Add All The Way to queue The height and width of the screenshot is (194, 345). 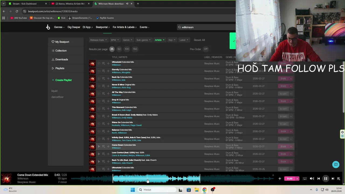click(x=103, y=93)
